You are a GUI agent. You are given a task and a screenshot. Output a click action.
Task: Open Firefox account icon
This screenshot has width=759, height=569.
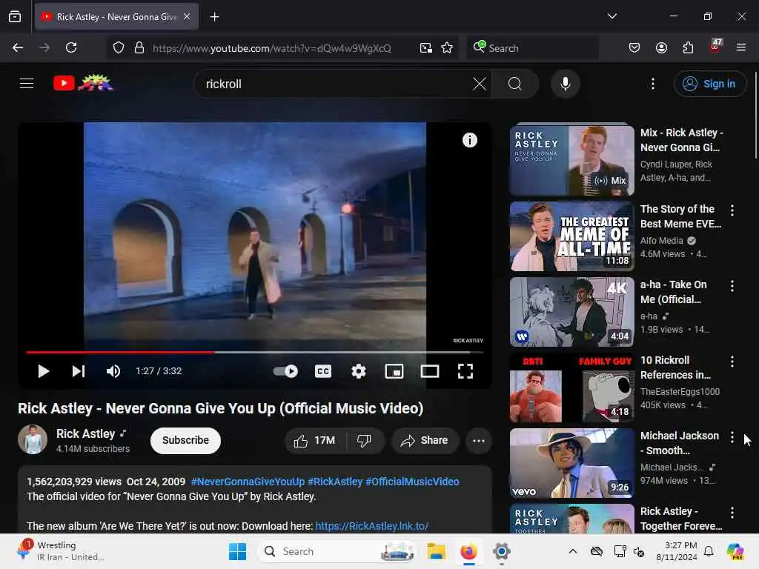(661, 47)
